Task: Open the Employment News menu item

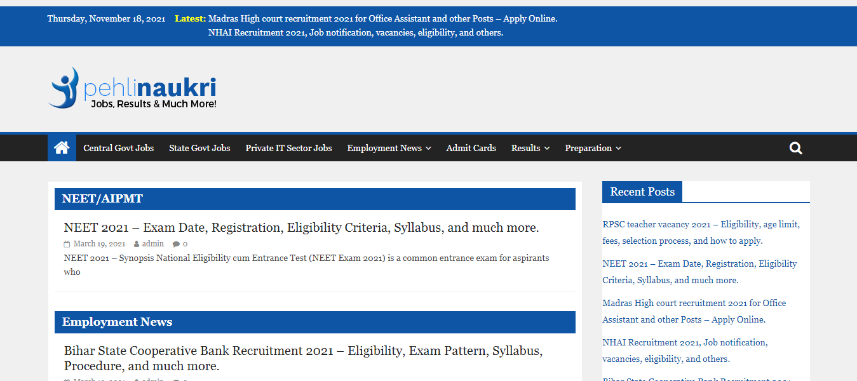Action: click(x=384, y=148)
